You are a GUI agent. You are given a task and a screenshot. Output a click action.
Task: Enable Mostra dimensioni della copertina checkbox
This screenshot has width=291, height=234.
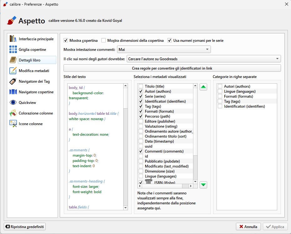[104, 41]
